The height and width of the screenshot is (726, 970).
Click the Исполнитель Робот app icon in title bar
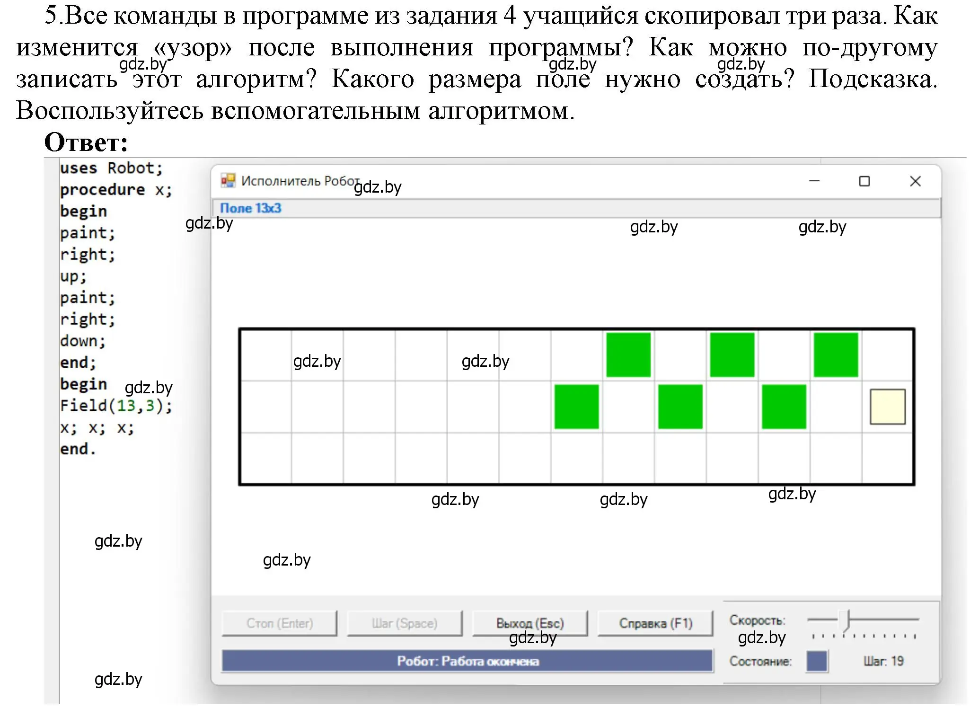pos(228,180)
